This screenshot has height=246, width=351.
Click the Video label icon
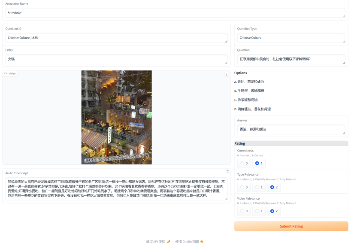point(6,73)
